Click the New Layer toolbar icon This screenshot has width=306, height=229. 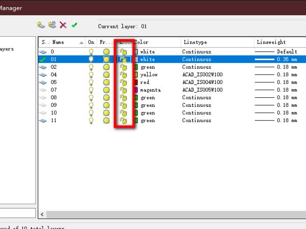point(40,24)
